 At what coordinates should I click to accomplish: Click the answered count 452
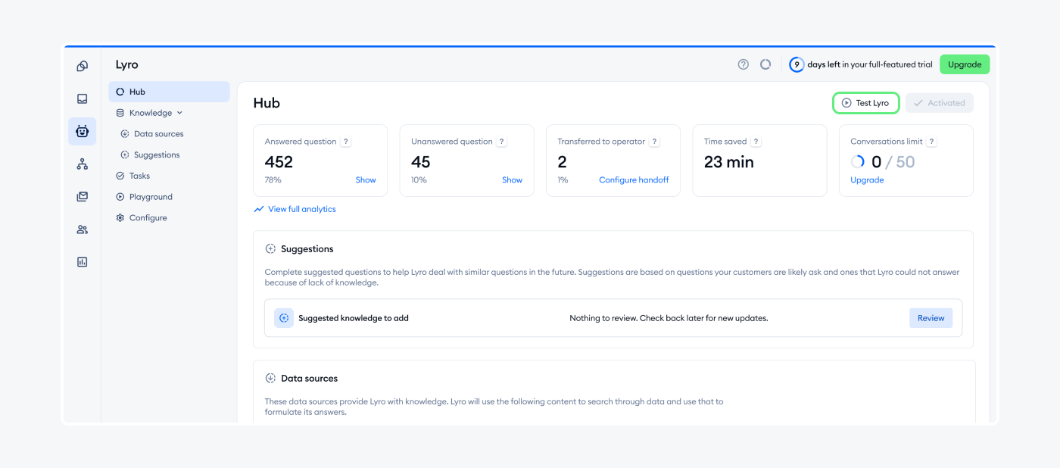279,162
